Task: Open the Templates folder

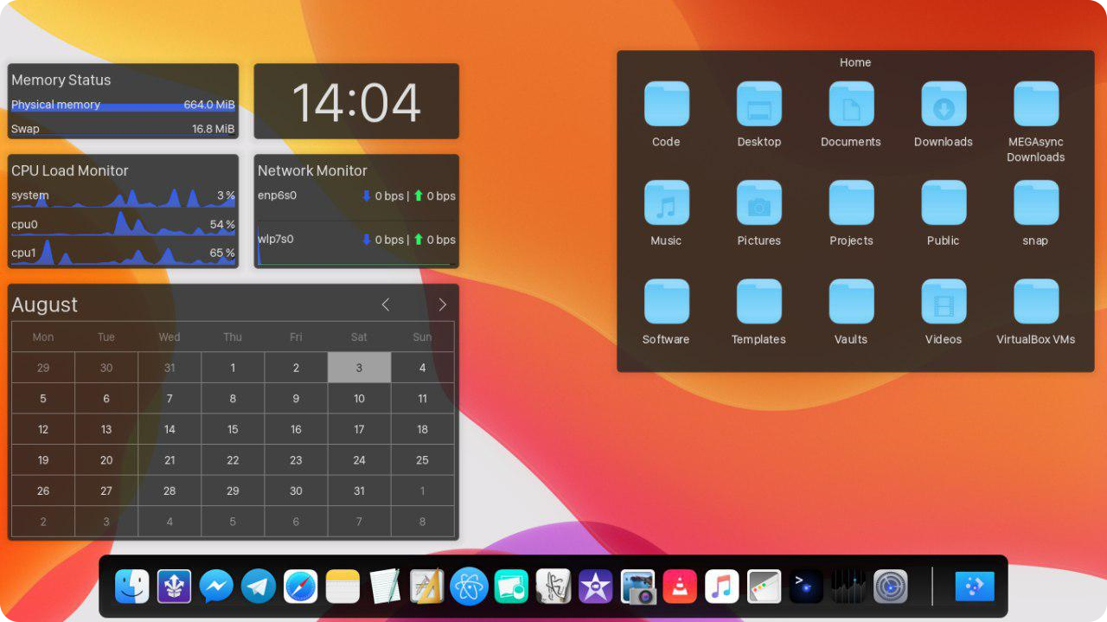Action: (758, 311)
